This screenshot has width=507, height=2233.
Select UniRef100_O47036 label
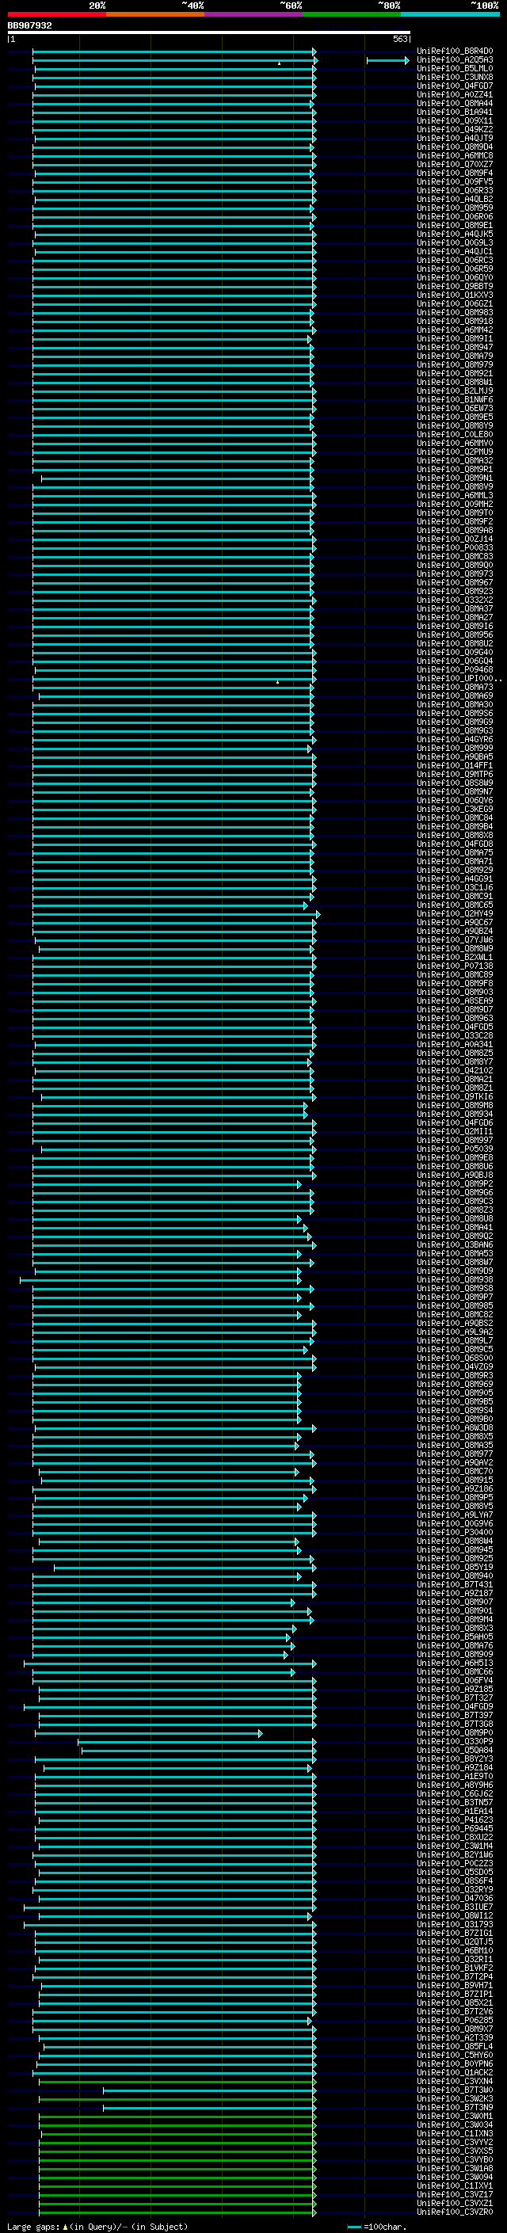pyautogui.click(x=455, y=1897)
